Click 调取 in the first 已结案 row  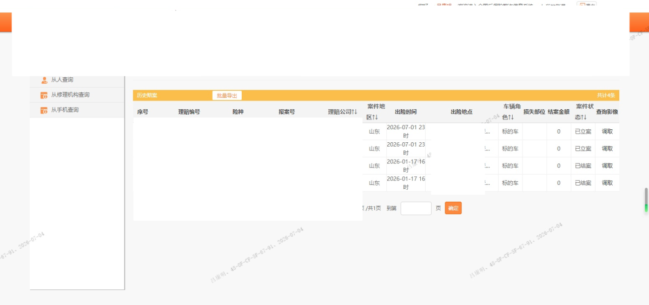tap(607, 166)
